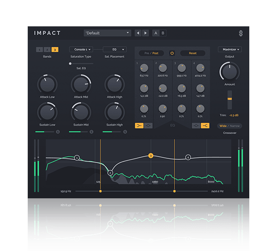Viewport: 277px width, 251px height.
Task: Select EQ node 2 on the graph
Action: [x=110, y=173]
